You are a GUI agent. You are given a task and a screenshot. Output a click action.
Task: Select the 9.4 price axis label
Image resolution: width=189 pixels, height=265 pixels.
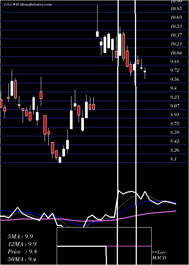(174, 88)
